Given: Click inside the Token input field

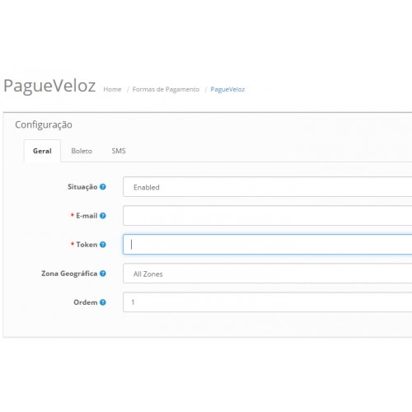Looking at the screenshot, I should click(x=268, y=245).
